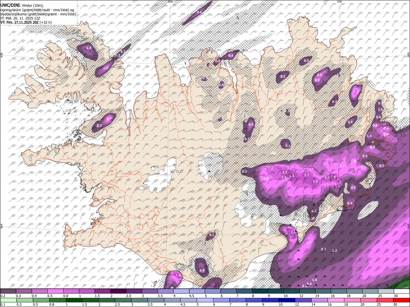The height and width of the screenshot is (307, 410).
Task: Click the upper legend swatch starting at 4.5
Action: (x=197, y=291)
